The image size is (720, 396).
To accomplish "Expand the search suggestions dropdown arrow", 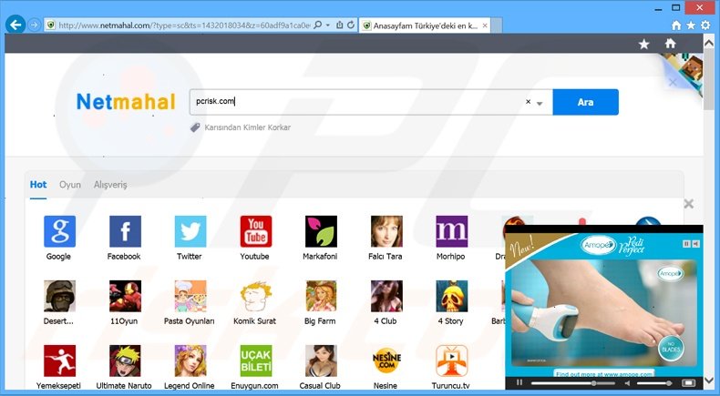I will [x=540, y=103].
